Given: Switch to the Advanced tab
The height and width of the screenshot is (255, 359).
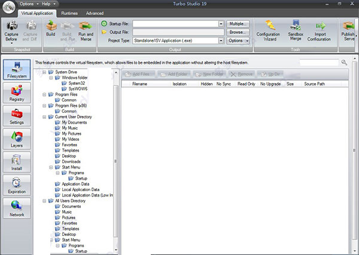Looking at the screenshot, I should (x=95, y=13).
